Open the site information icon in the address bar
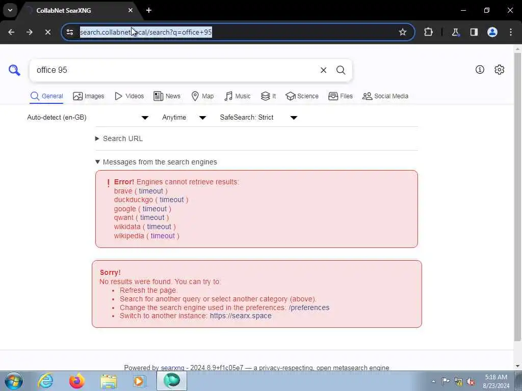Viewport: 522px width, 391px height. pos(70,32)
